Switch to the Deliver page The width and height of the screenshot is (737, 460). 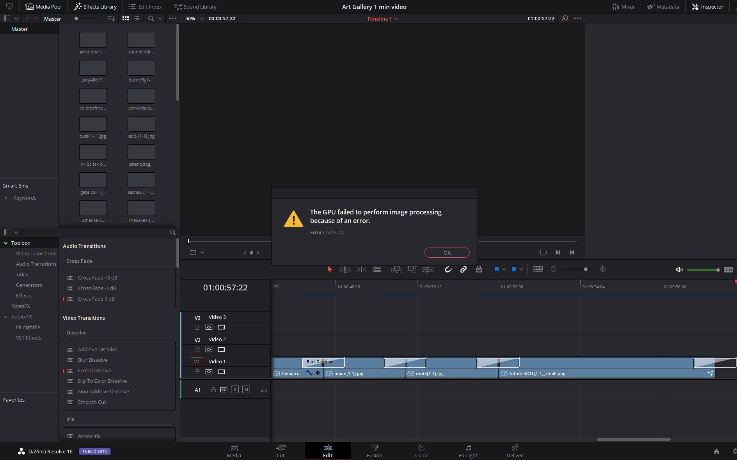[515, 451]
